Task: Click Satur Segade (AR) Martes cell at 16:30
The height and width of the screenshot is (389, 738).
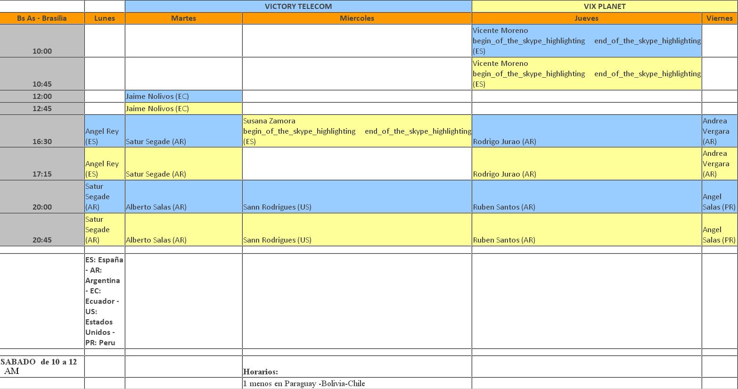Action: [183, 131]
